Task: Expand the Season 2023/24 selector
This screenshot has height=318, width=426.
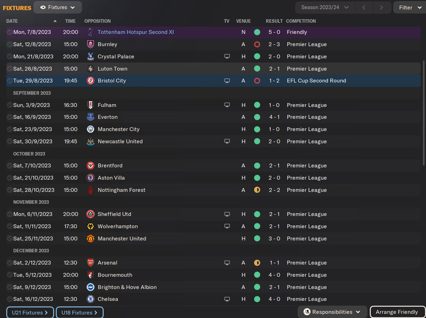Action: [x=325, y=7]
